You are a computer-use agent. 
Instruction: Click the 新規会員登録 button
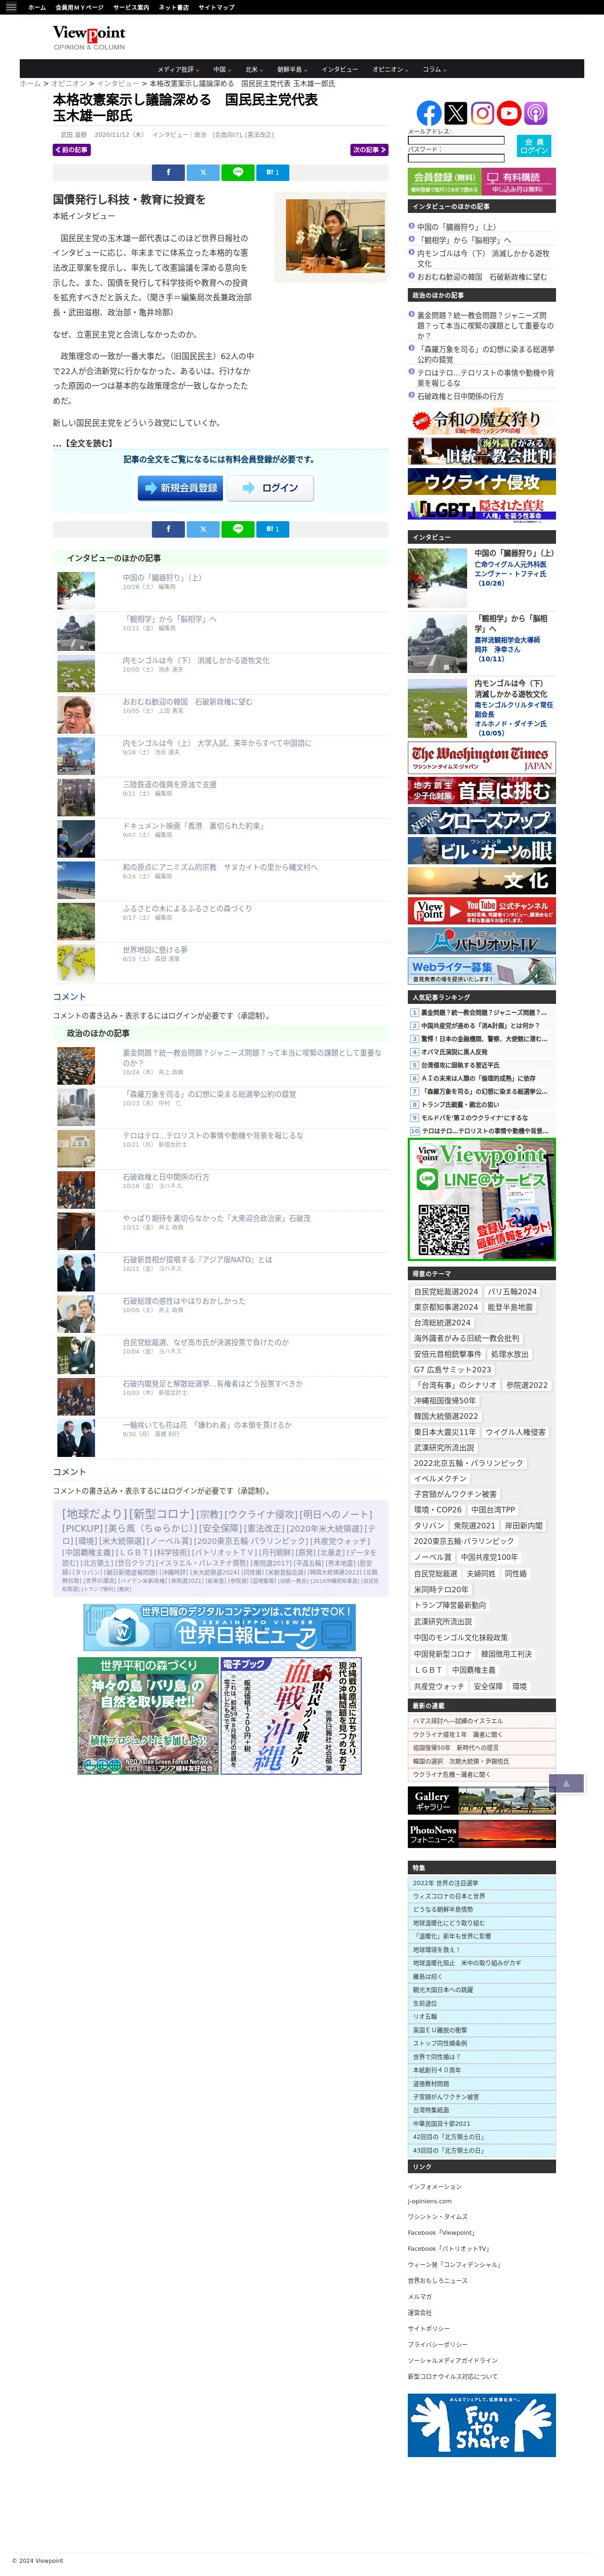coord(180,488)
